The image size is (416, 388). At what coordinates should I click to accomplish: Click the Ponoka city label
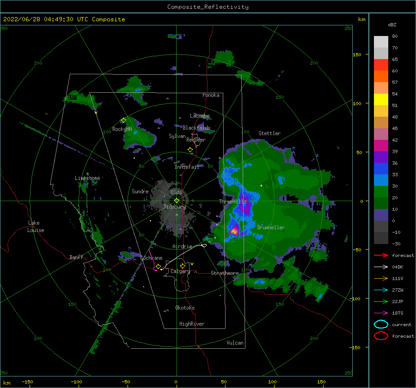click(211, 95)
